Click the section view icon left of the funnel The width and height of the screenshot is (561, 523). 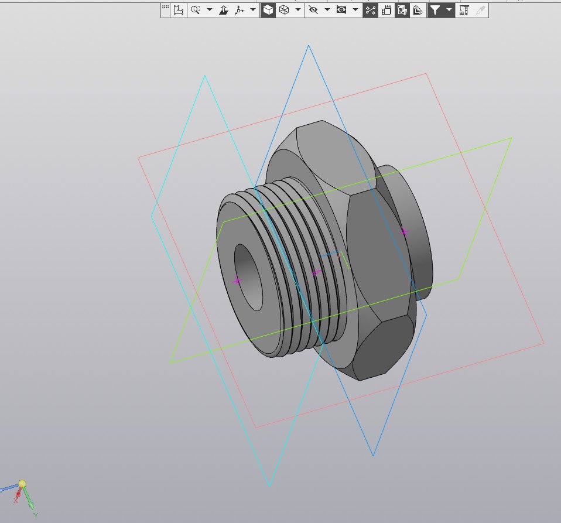tap(418, 10)
